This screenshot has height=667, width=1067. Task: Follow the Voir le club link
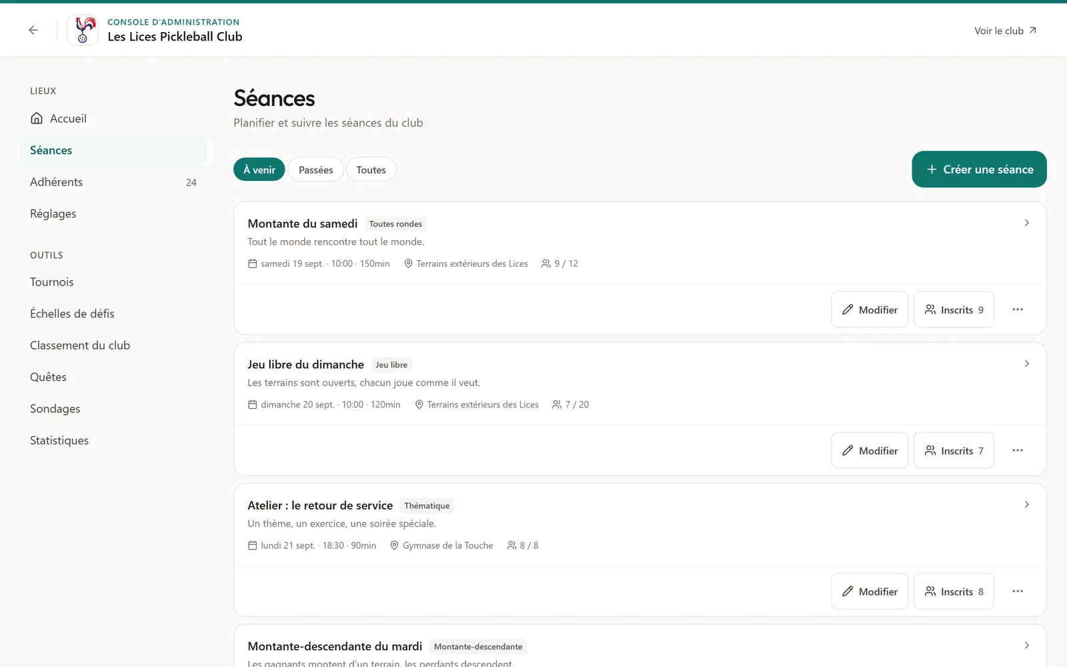1005,30
